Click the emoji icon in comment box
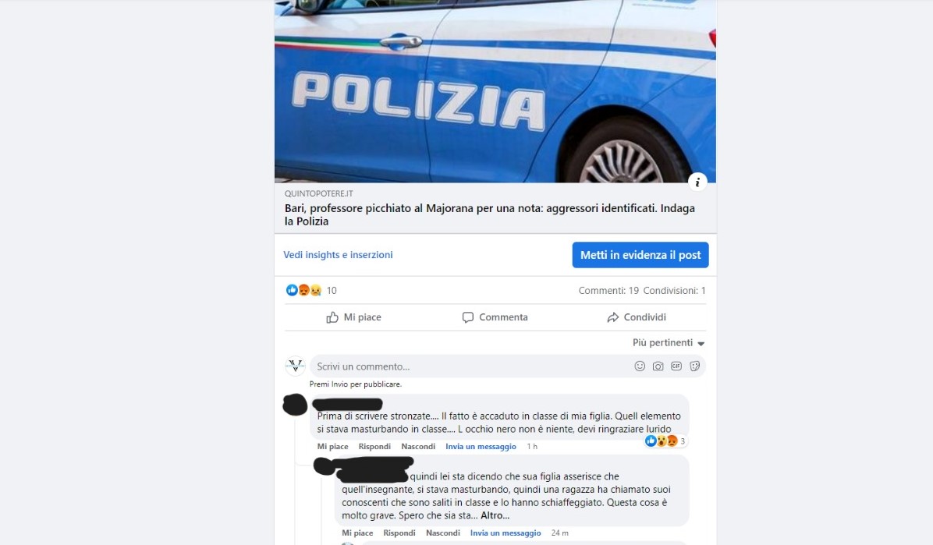Screen dimensions: 933x545 (640, 366)
